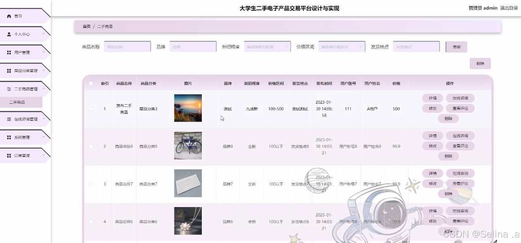Click 在线咨询 for 商品名称8 row

pyautogui.click(x=460, y=136)
